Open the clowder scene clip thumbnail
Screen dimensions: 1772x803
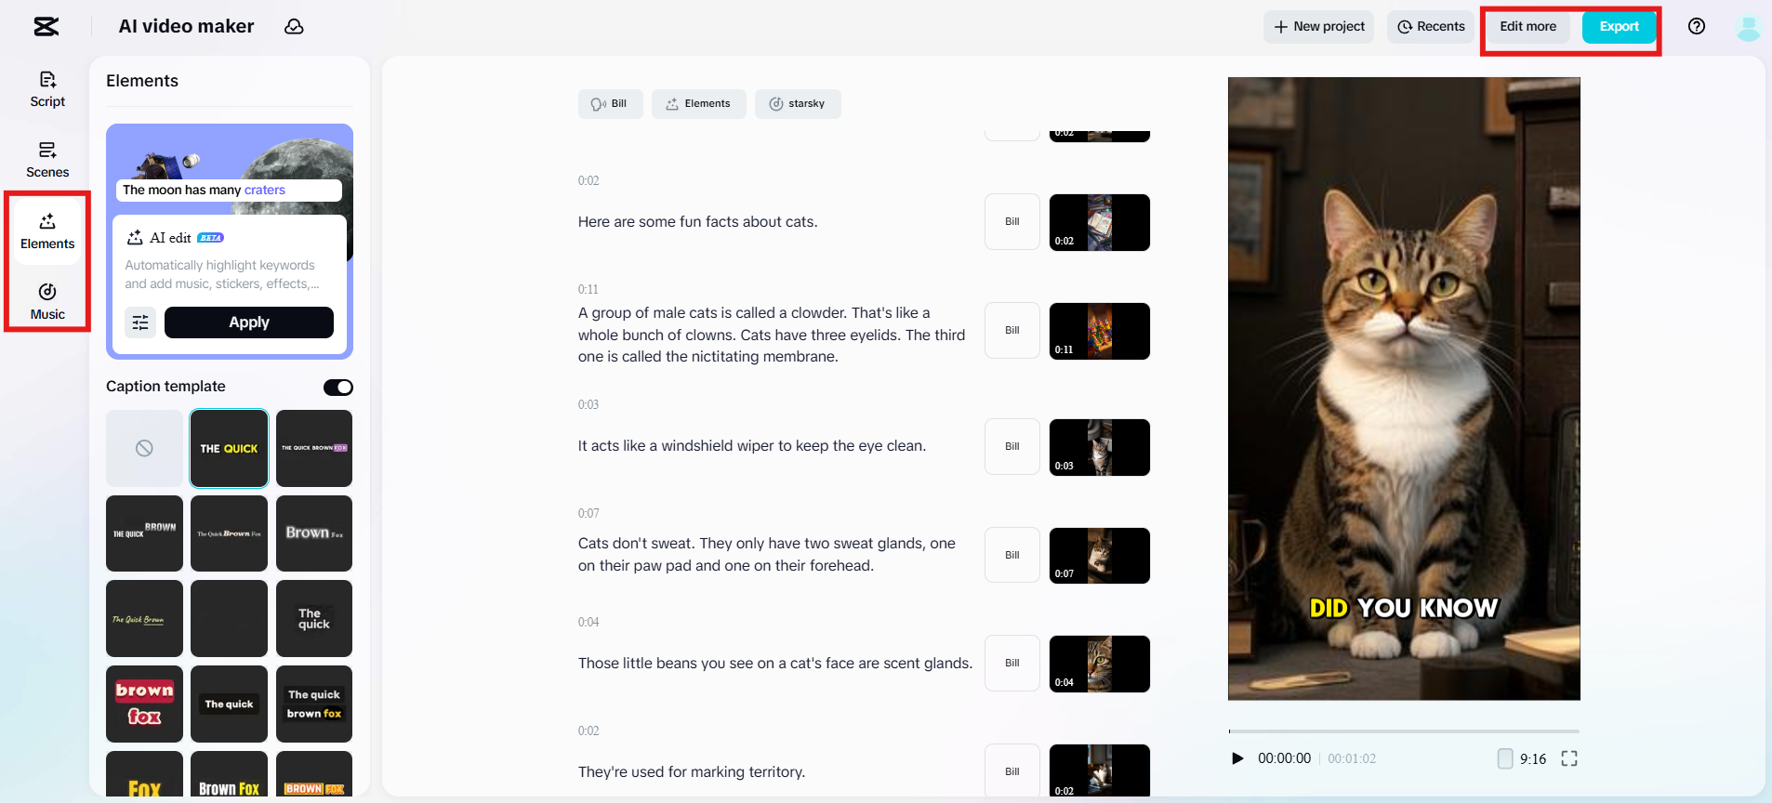(x=1100, y=331)
